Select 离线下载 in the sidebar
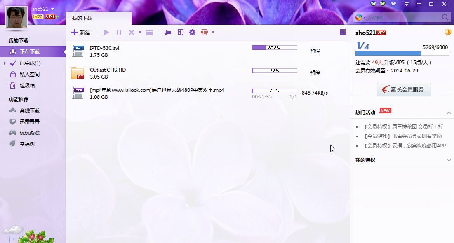The image size is (454, 243). click(30, 111)
